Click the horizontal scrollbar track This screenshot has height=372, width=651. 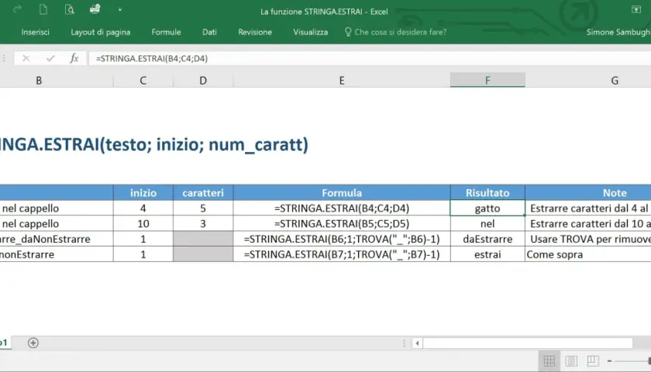[x=527, y=343]
